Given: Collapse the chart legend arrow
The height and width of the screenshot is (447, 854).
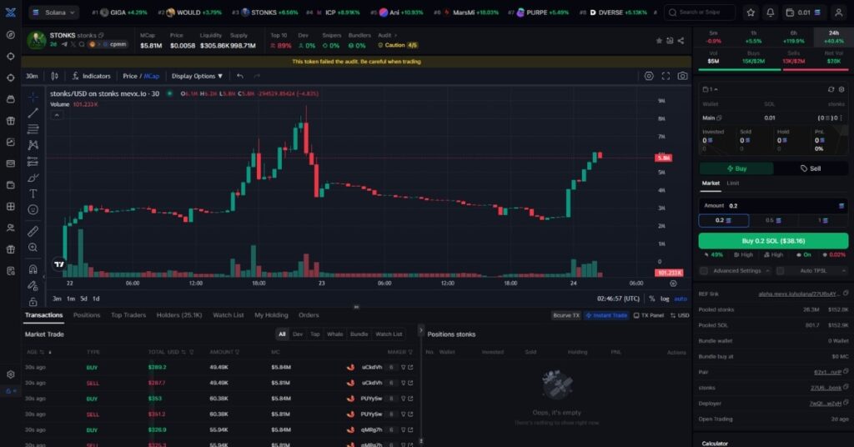Looking at the screenshot, I should click(x=57, y=115).
